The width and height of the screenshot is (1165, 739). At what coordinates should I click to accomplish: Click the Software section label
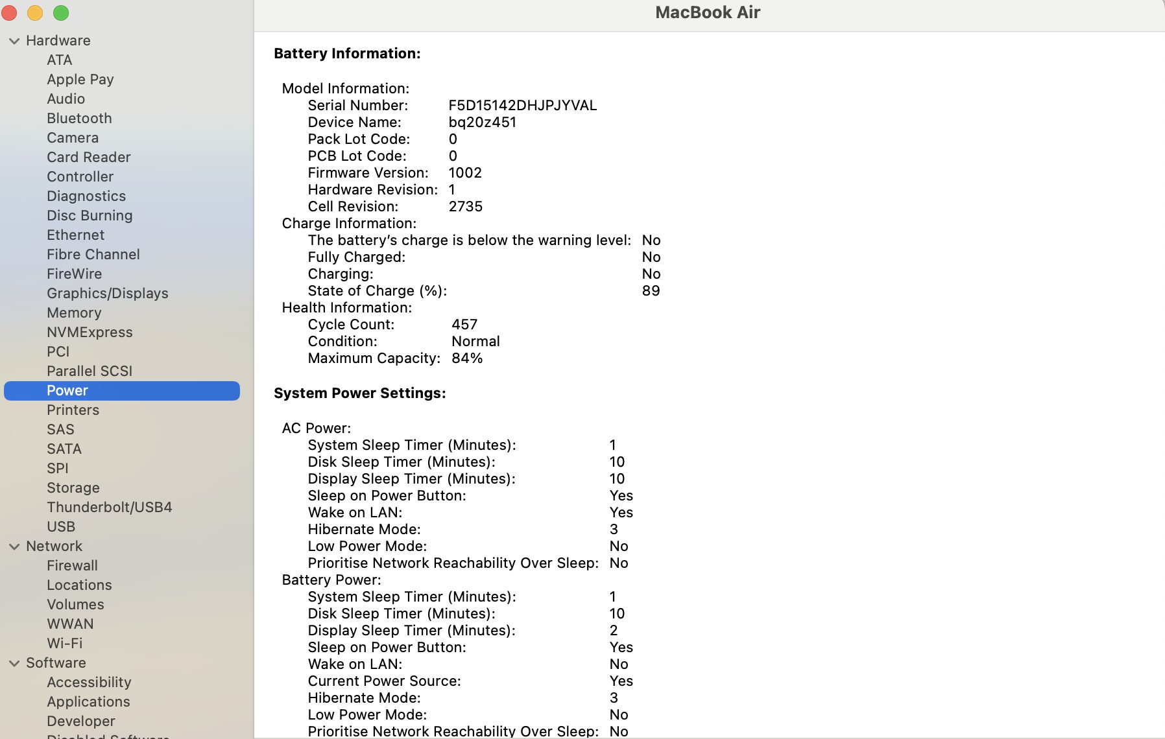point(56,663)
